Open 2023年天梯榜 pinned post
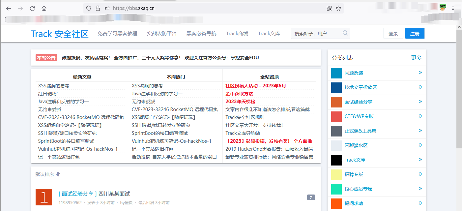 tap(240, 102)
